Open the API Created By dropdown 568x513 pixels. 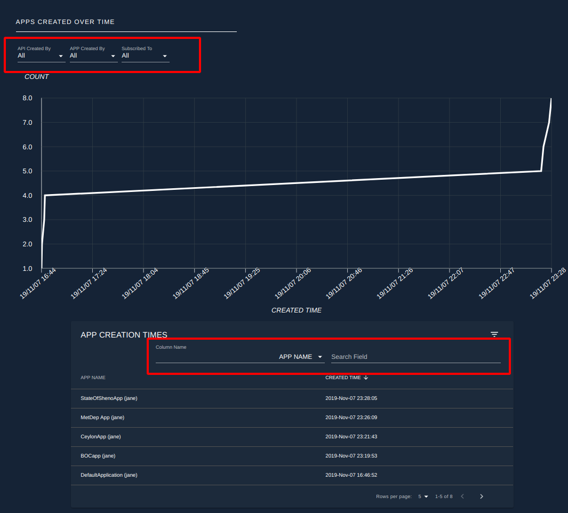(x=41, y=56)
